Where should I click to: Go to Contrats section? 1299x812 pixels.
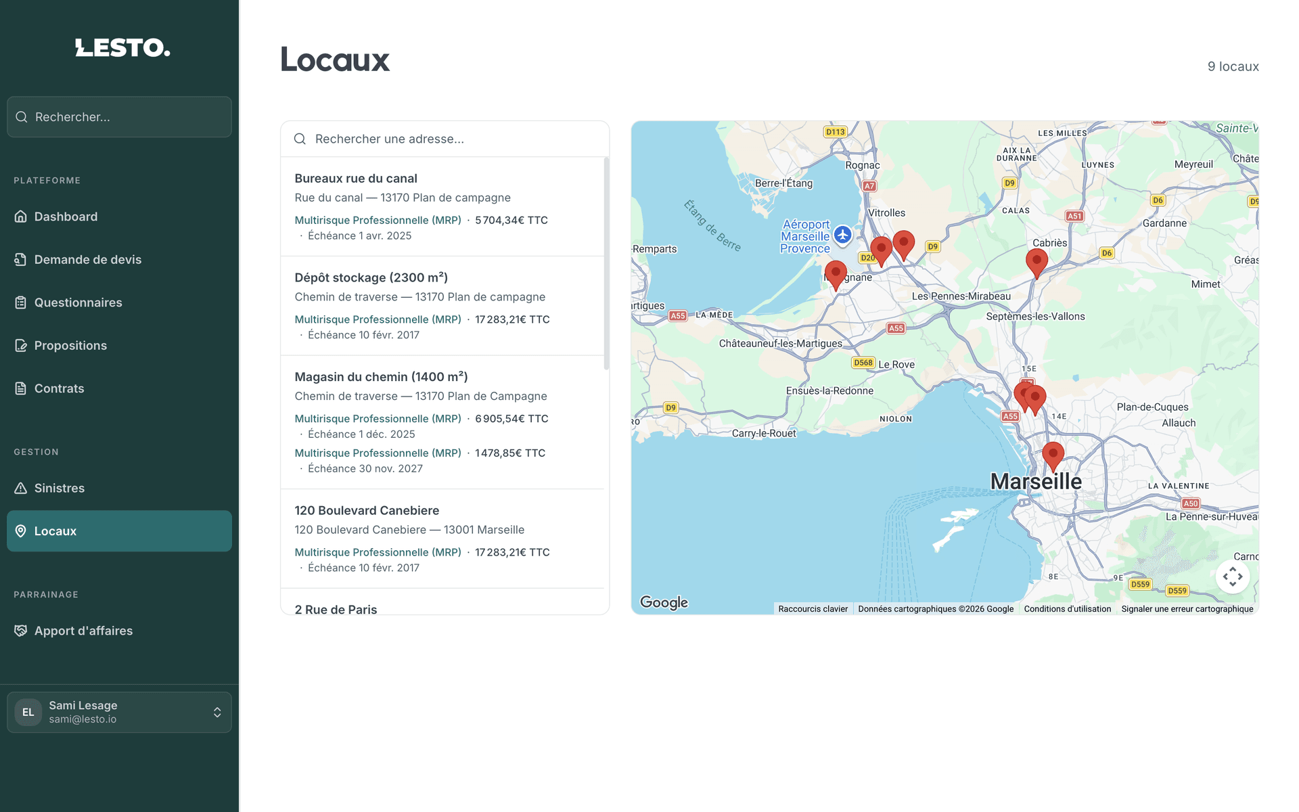click(x=119, y=388)
